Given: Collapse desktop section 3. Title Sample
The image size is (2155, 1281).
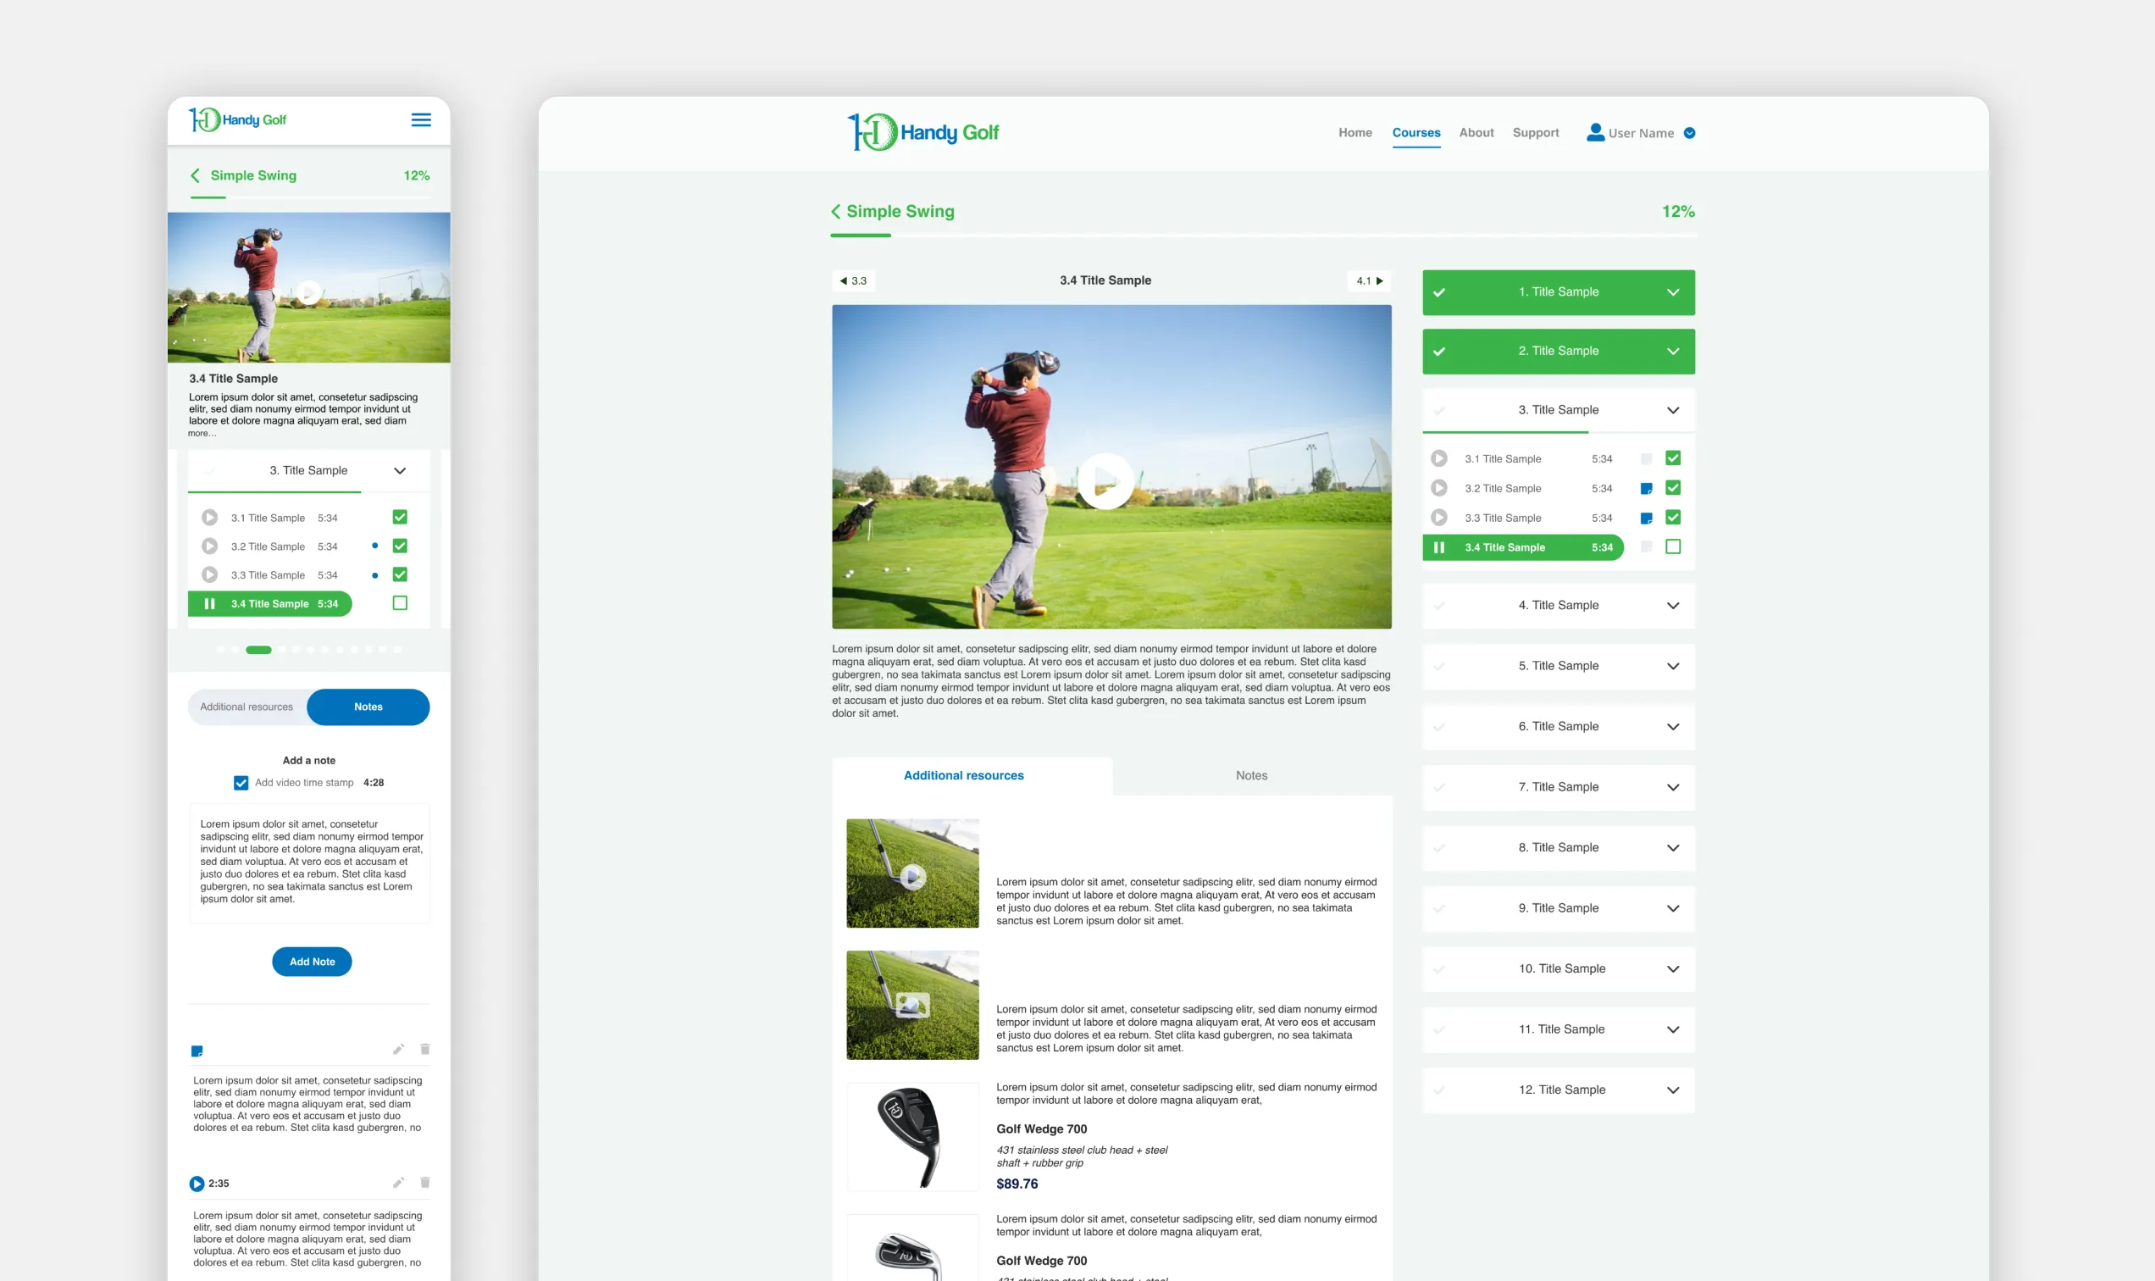Looking at the screenshot, I should (x=1559, y=410).
